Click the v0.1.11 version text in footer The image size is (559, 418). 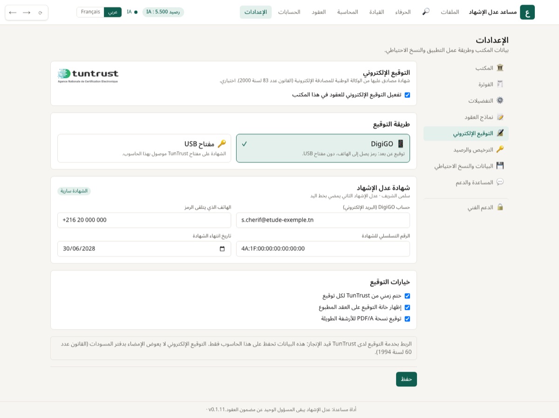click(x=217, y=410)
